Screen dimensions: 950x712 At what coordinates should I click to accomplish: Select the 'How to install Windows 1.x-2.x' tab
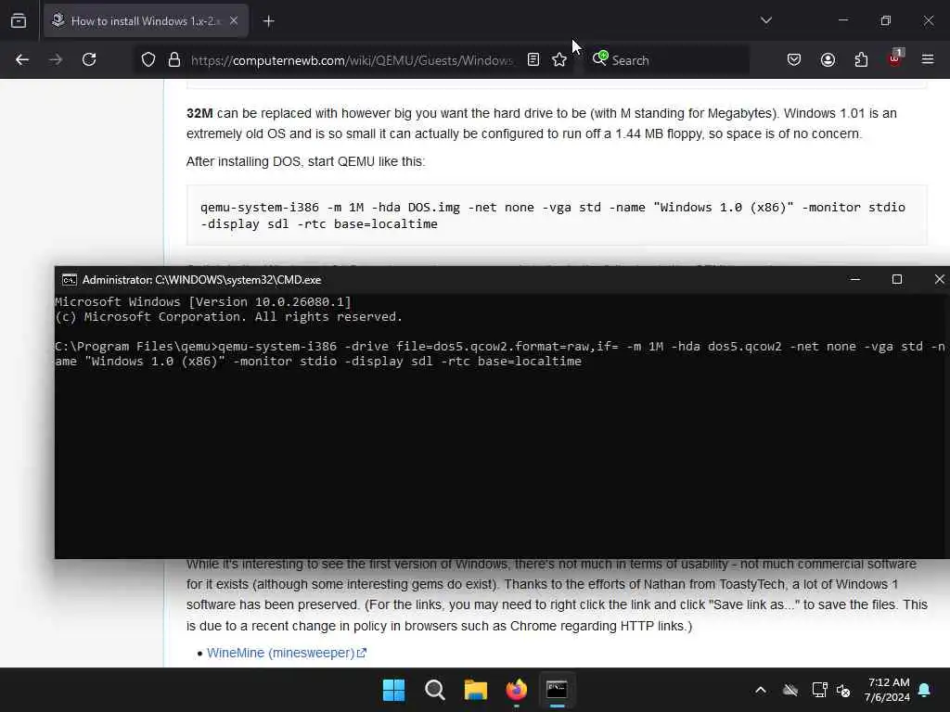(146, 21)
